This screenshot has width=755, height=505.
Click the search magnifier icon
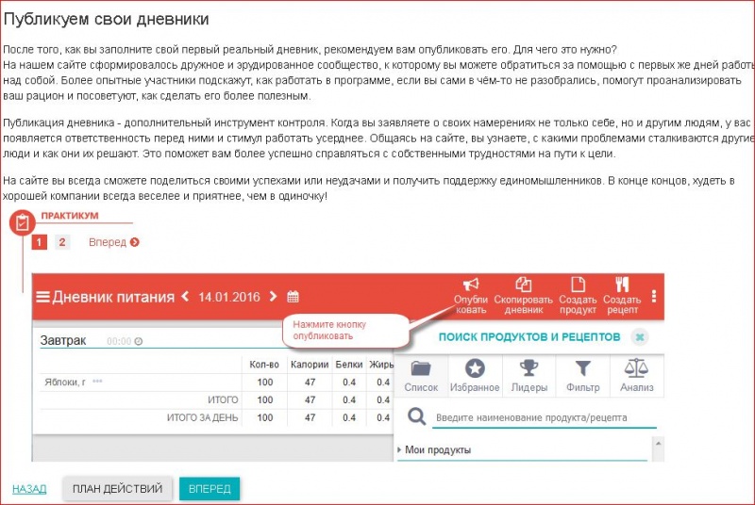[x=416, y=416]
